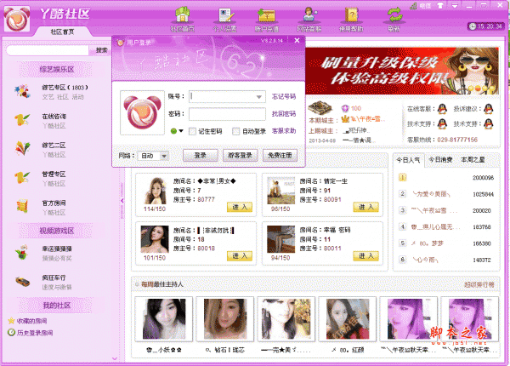
Task: Switch to the 今日消费 tab
Action: 440,159
